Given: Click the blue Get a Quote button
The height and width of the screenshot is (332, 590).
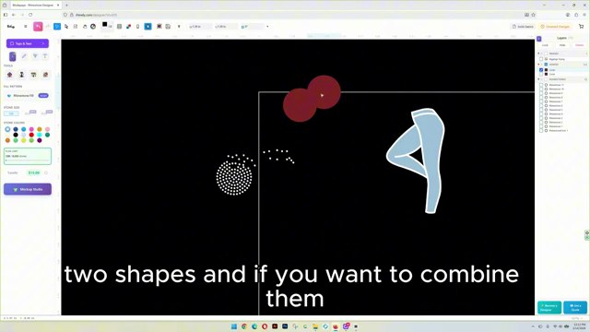Looking at the screenshot, I should 575,307.
